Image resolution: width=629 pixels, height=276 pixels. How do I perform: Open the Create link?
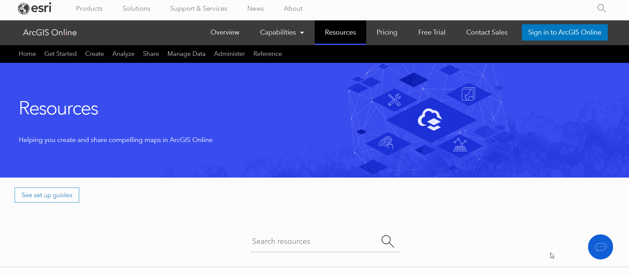pos(94,54)
